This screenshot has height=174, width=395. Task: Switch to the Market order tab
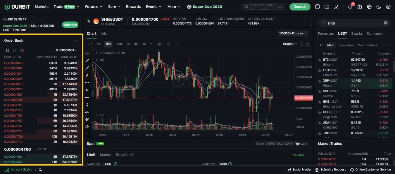pos(106,155)
